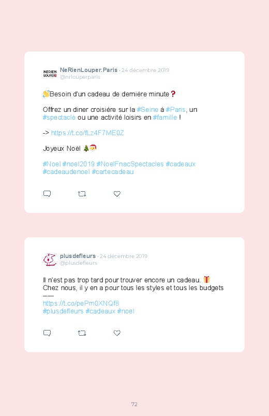Select the #spectacle hashtag
Image resolution: width=269 pixels, height=416 pixels.
click(59, 117)
